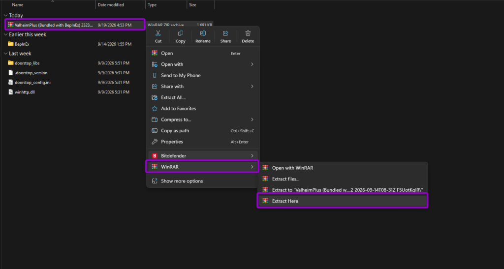Choose Open from the context menu
The width and height of the screenshot is (504, 269).
(x=203, y=53)
